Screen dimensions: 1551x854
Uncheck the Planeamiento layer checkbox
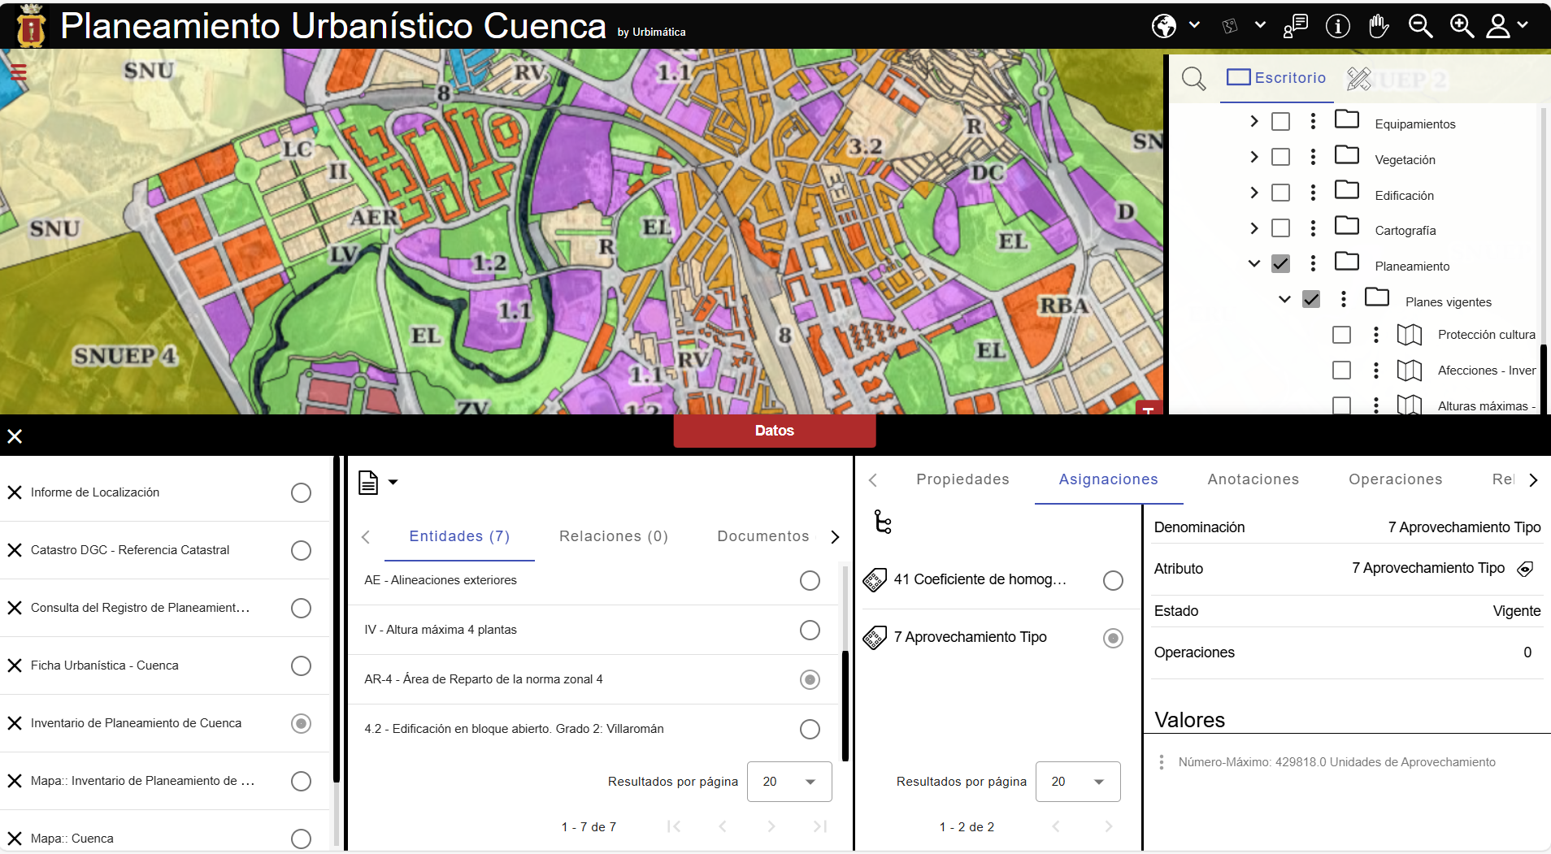coord(1280,263)
